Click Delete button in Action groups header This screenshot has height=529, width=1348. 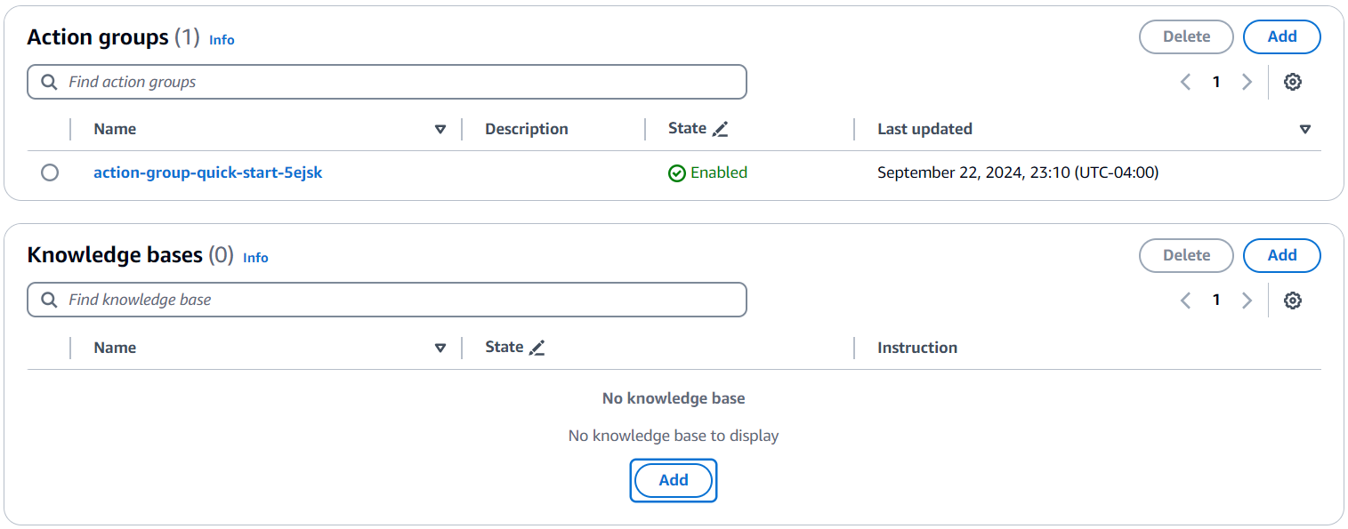click(1186, 36)
